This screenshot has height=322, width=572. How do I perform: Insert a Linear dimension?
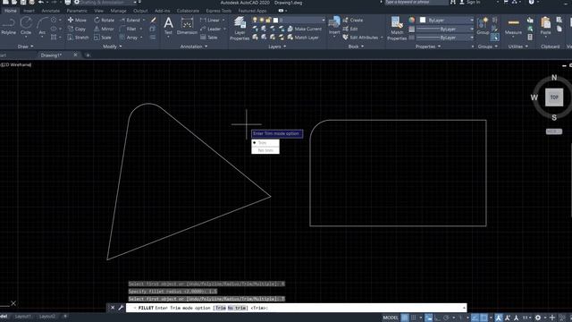pos(210,20)
